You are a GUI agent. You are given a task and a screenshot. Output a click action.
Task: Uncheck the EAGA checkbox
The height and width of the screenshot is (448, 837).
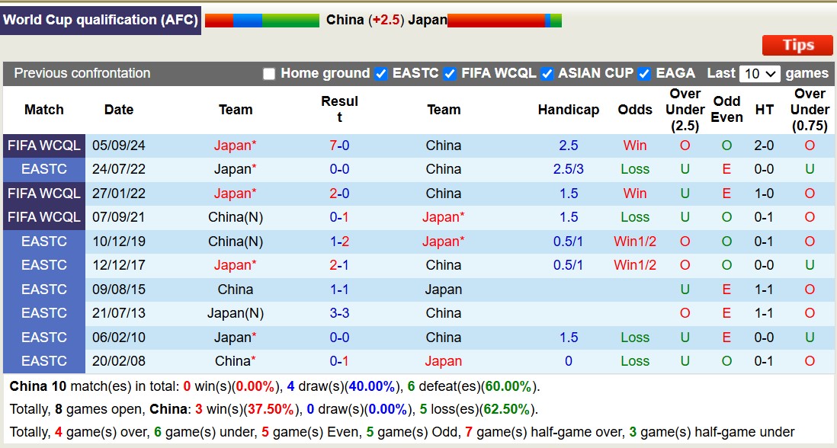coord(644,74)
